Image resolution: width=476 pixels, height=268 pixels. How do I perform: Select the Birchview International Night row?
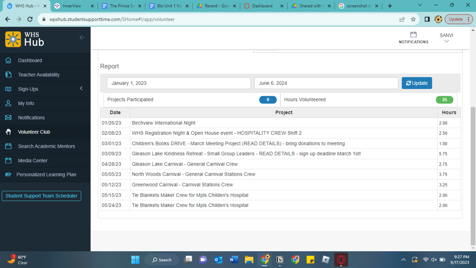280,123
